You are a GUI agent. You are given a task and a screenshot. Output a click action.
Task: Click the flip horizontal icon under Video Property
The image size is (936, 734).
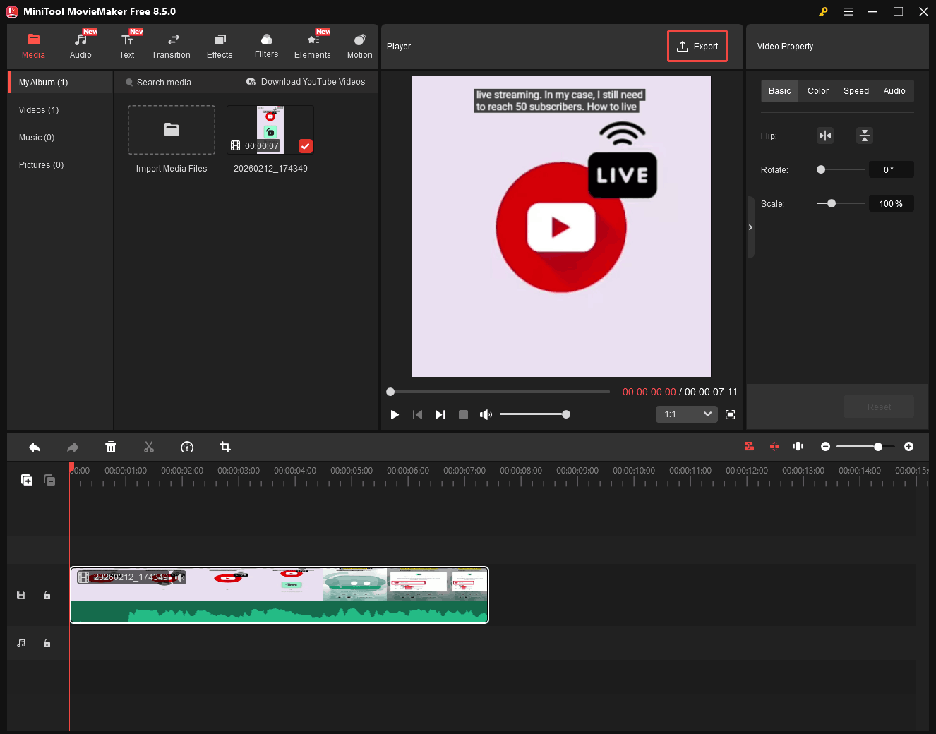pos(825,136)
